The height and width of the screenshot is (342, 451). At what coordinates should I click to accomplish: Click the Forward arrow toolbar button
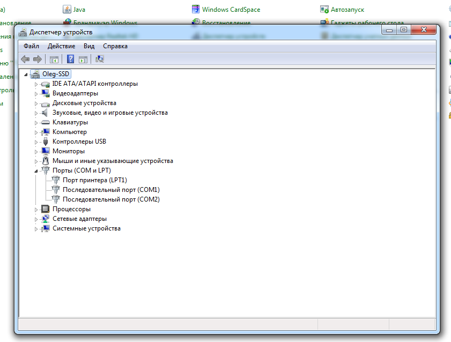pos(37,59)
